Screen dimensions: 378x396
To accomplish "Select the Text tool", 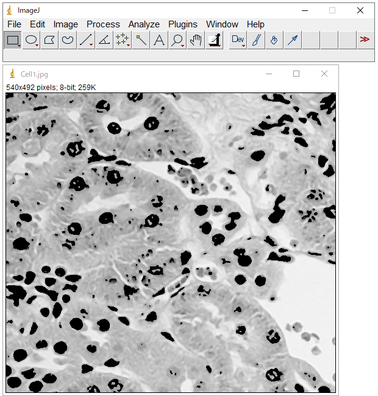I will [159, 40].
